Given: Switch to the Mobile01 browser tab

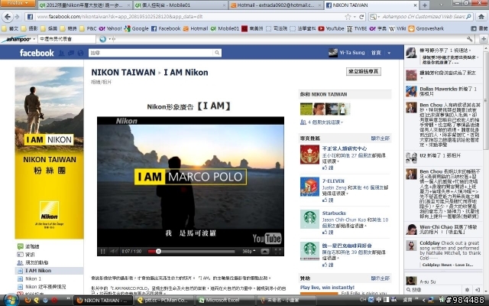Looking at the screenshot, I should (181, 5).
